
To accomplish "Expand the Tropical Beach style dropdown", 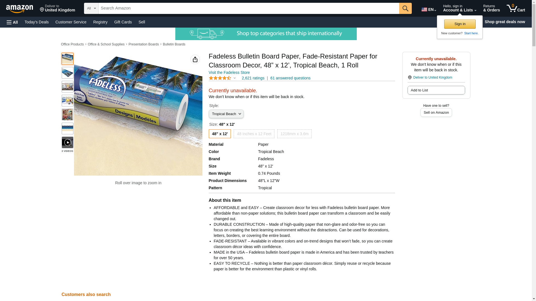I will [226, 114].
